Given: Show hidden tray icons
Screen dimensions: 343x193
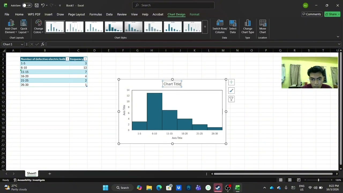Looking at the screenshot, I should (x=264, y=188).
